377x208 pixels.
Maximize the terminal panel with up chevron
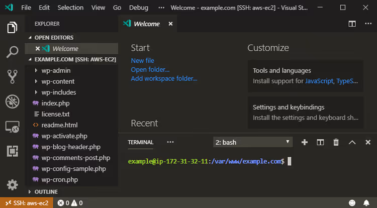point(352,142)
